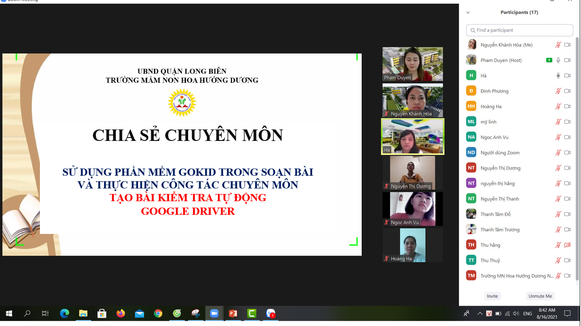The height and width of the screenshot is (326, 581).
Task: Open the ENG input language menu
Action: pyautogui.click(x=527, y=314)
